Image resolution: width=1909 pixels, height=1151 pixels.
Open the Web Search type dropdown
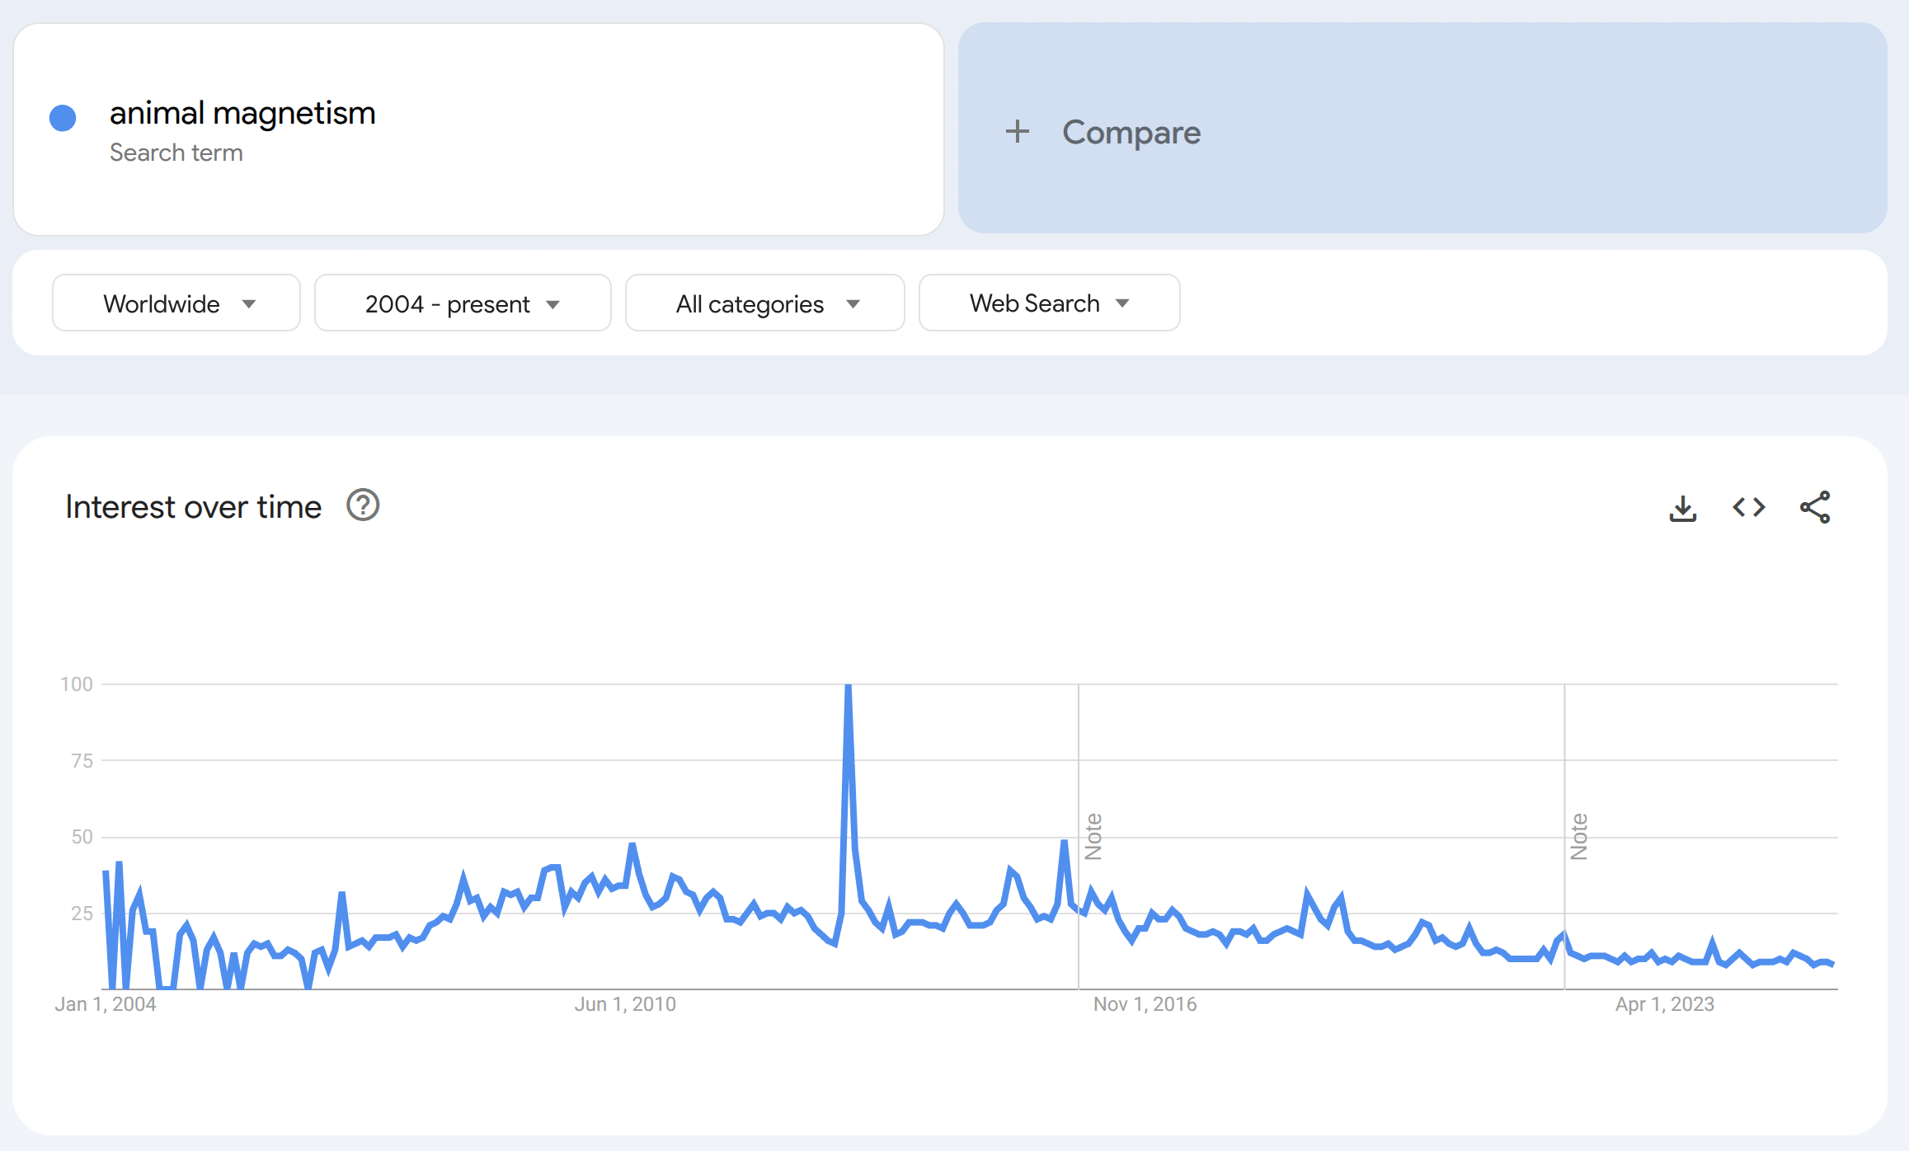pos(1049,303)
